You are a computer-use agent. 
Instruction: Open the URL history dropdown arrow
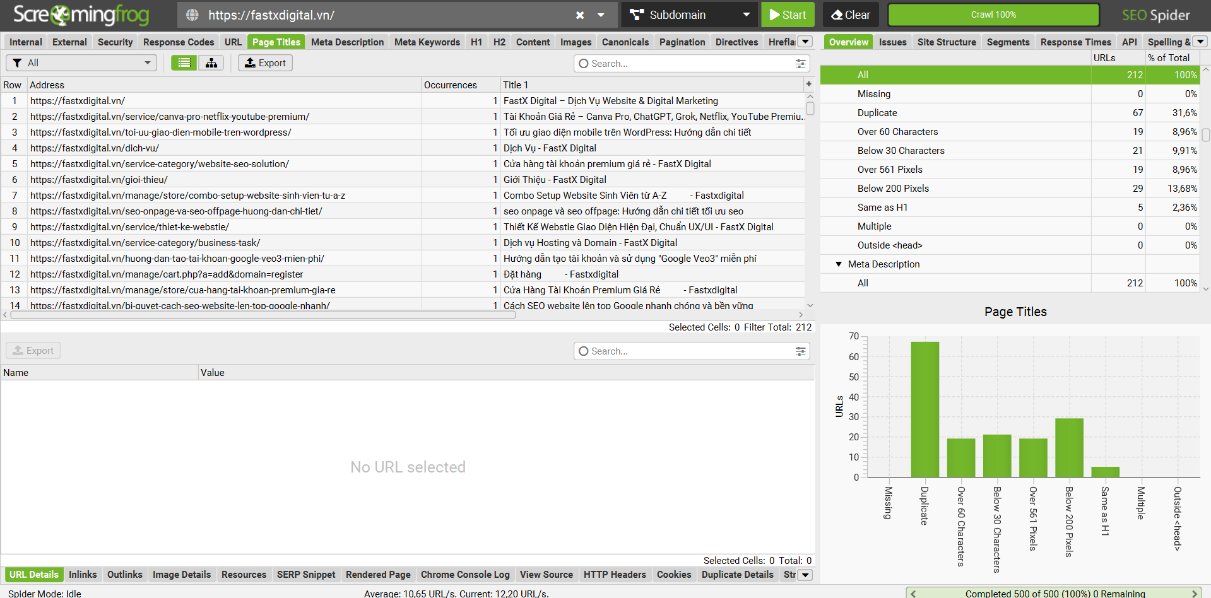(601, 15)
